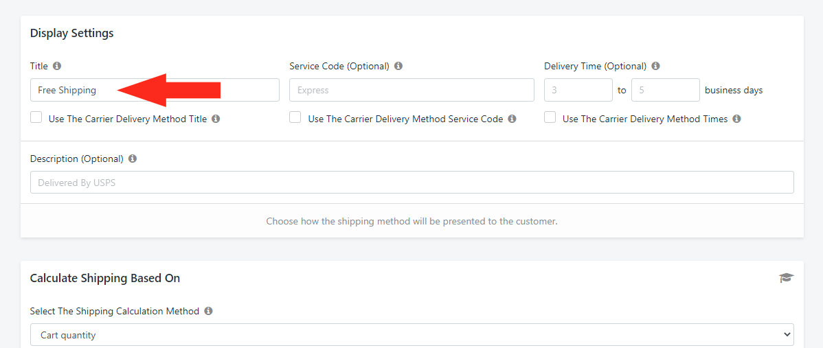Click the Title field containing Free Shipping
This screenshot has height=348, width=823.
click(x=155, y=90)
